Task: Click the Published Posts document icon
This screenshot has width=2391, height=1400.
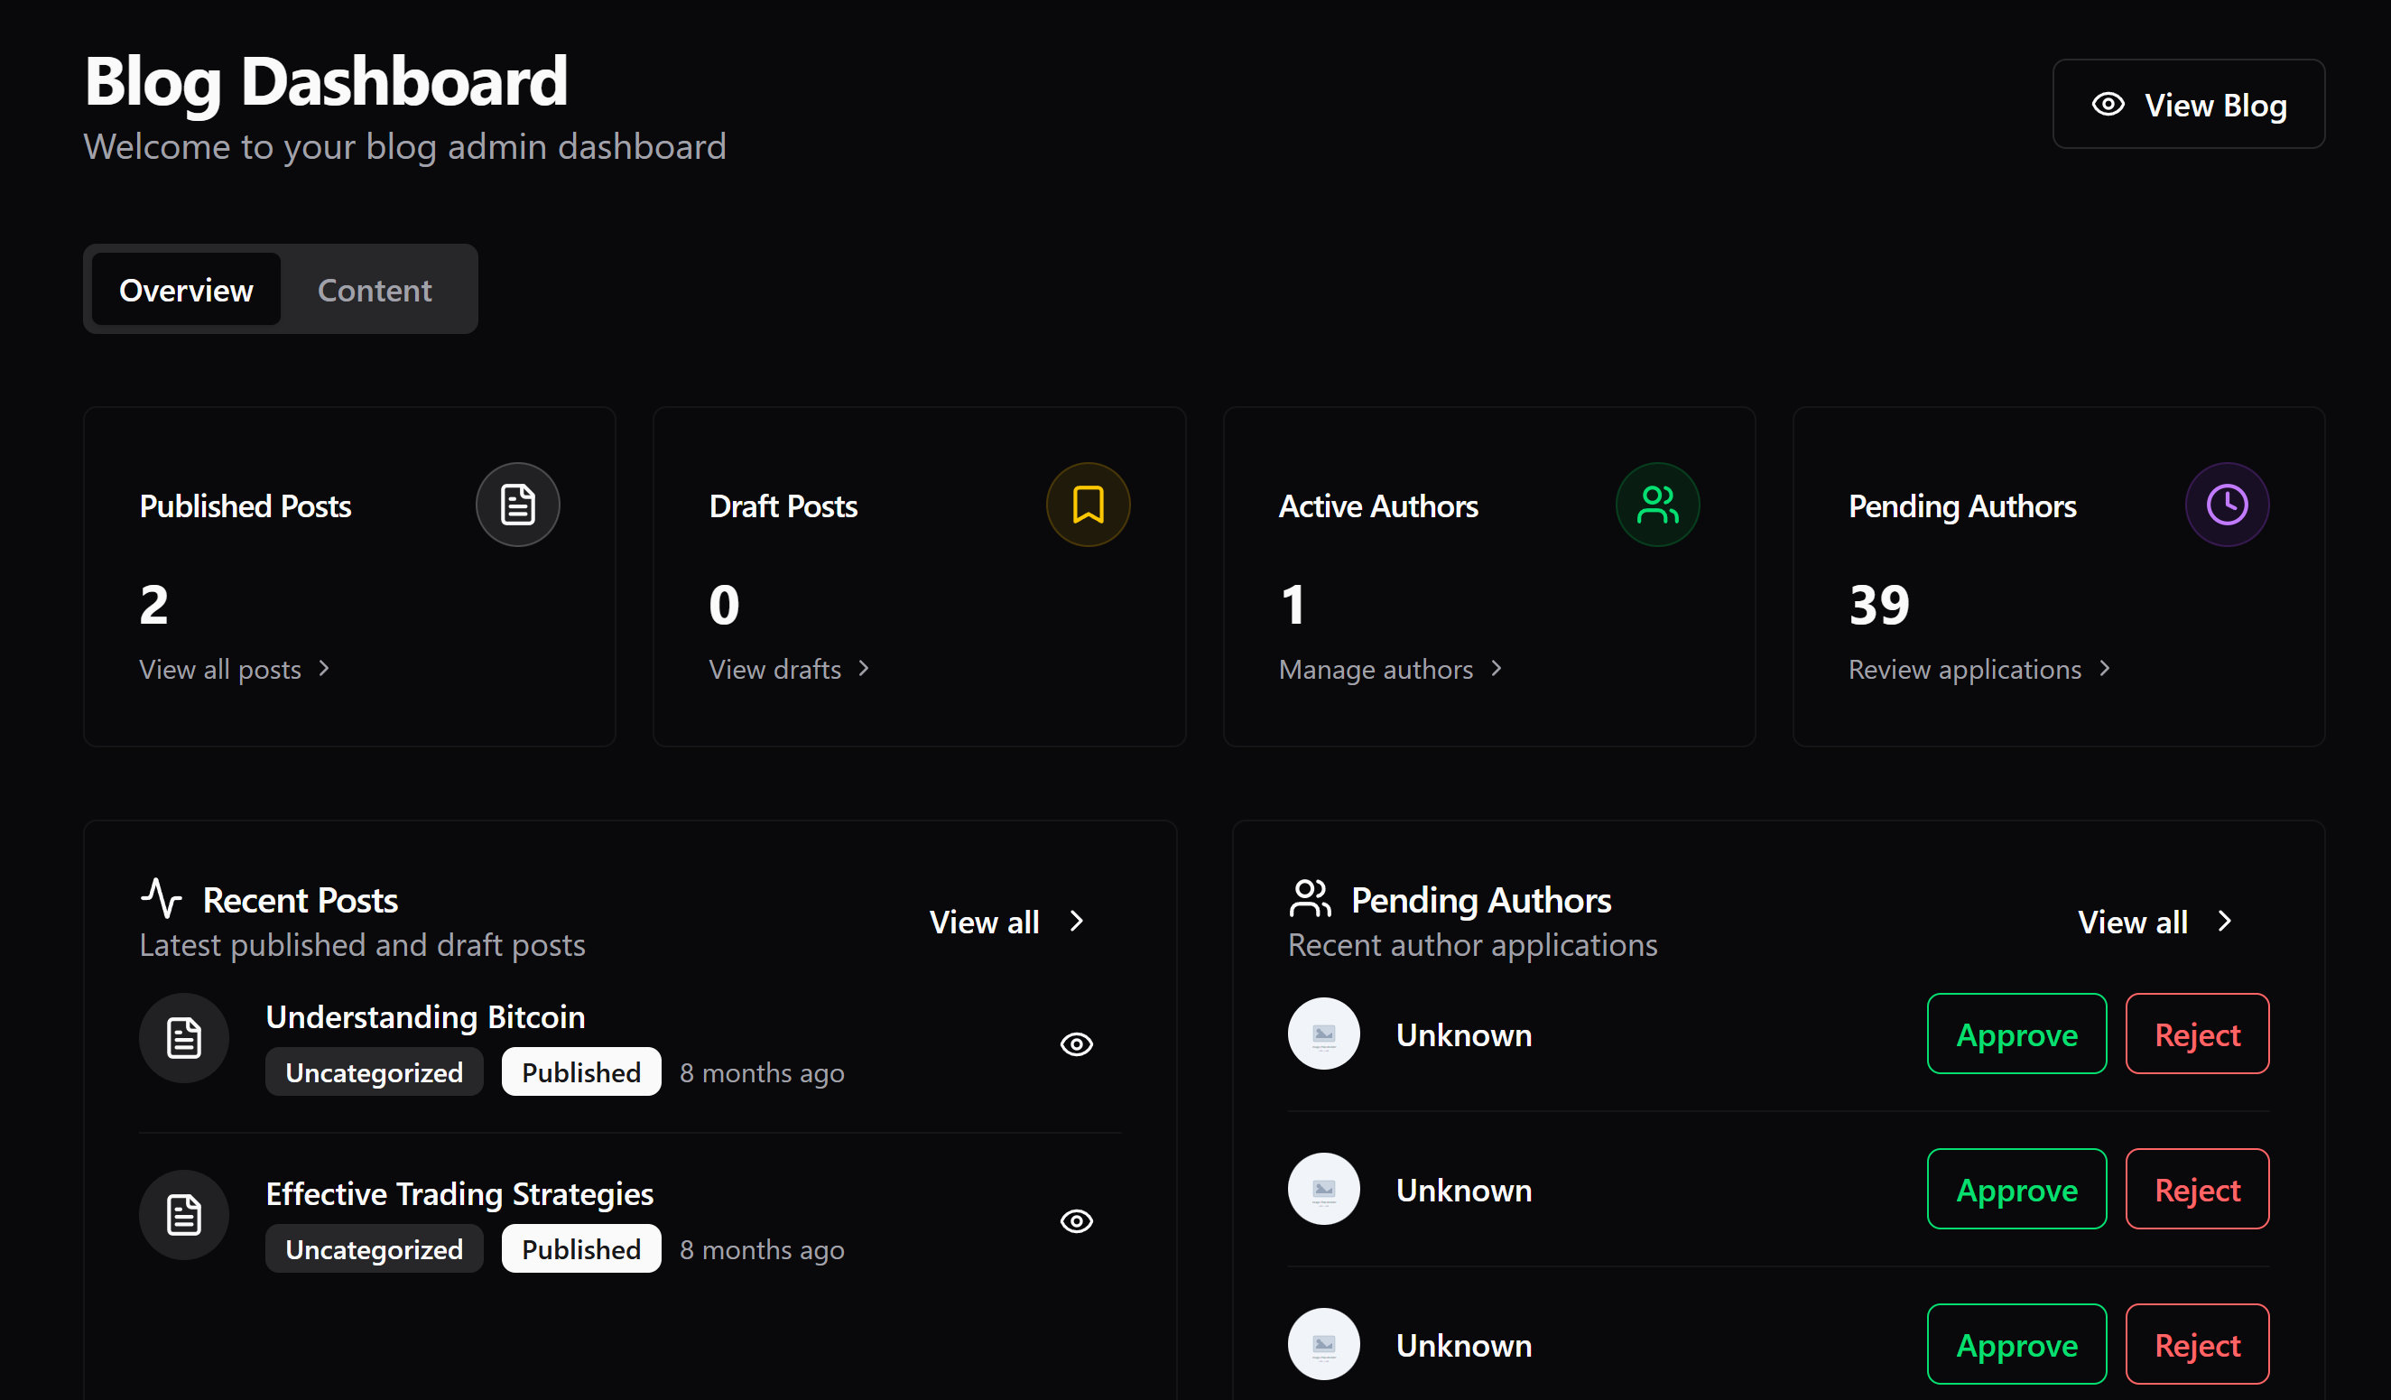Action: [x=517, y=504]
